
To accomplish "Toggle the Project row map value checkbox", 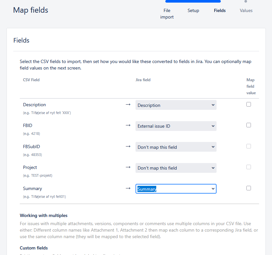I will 249,167.
